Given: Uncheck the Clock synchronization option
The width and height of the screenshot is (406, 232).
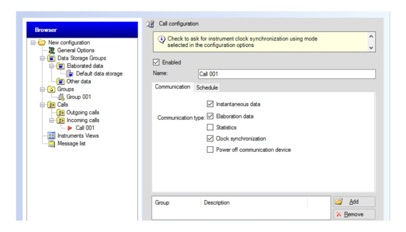Looking at the screenshot, I should pos(210,139).
